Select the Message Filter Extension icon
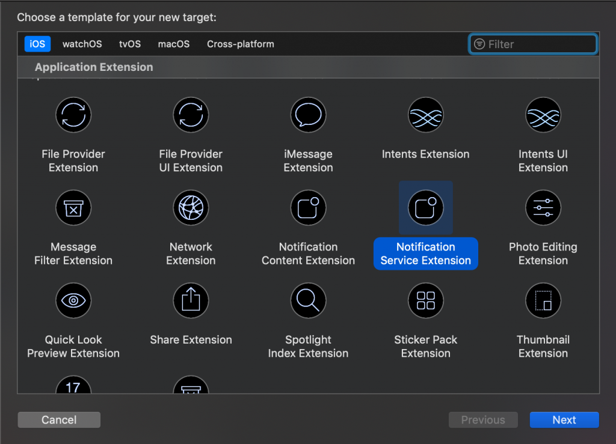 [x=73, y=208]
